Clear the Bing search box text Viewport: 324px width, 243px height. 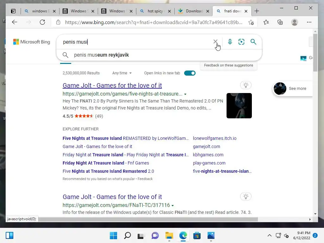tap(215, 41)
